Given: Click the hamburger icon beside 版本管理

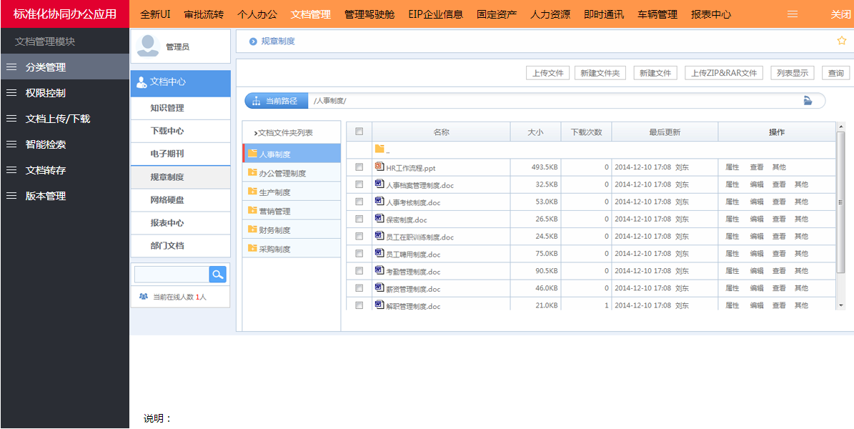Looking at the screenshot, I should click(x=11, y=196).
